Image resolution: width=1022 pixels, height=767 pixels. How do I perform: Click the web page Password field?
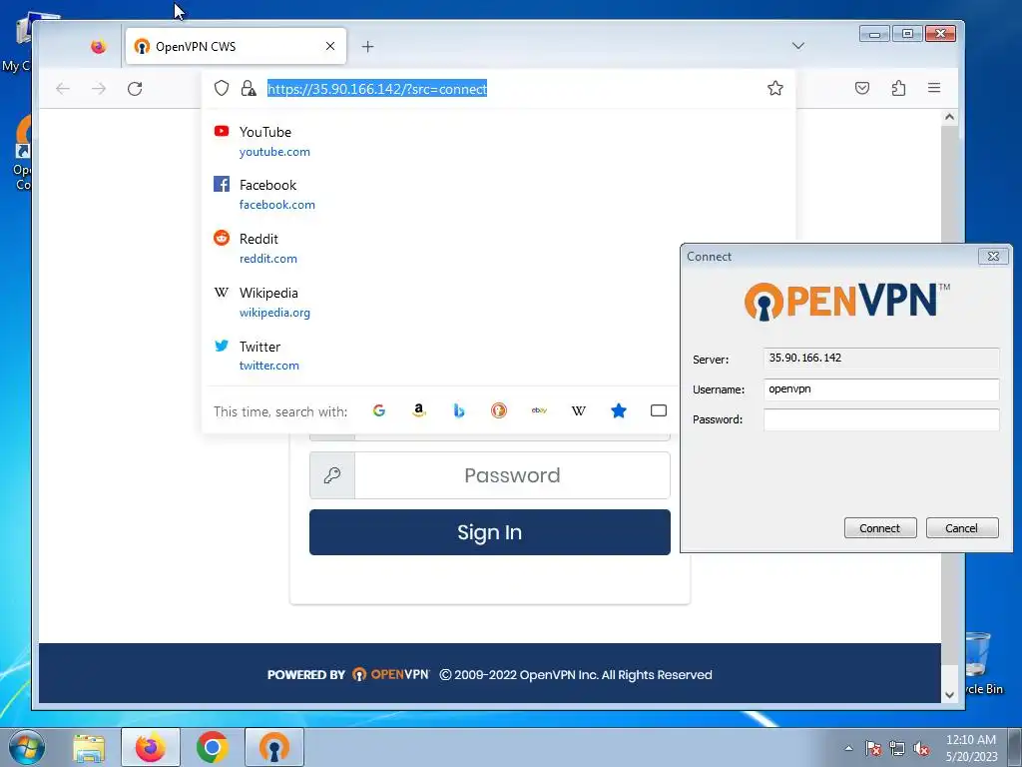pos(512,475)
